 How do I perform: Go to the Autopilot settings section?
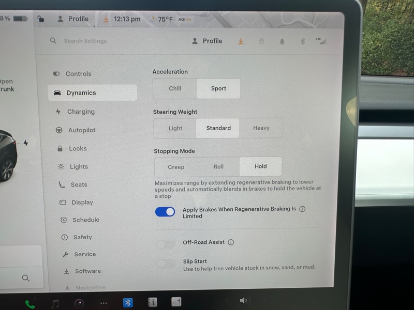(x=82, y=130)
